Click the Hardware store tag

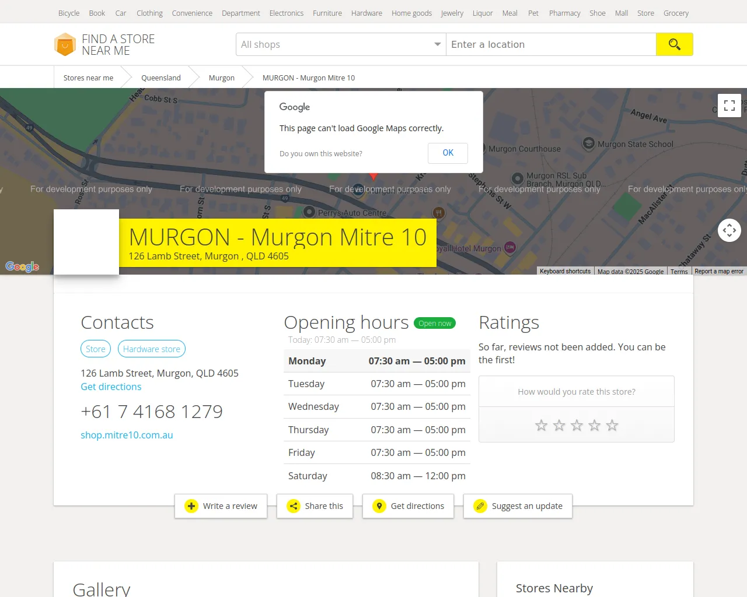point(151,349)
